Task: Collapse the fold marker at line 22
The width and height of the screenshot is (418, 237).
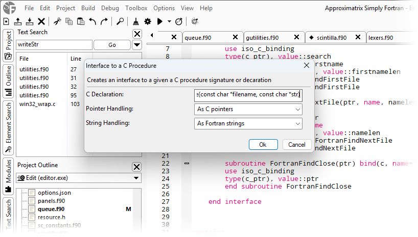Action: click(x=187, y=163)
